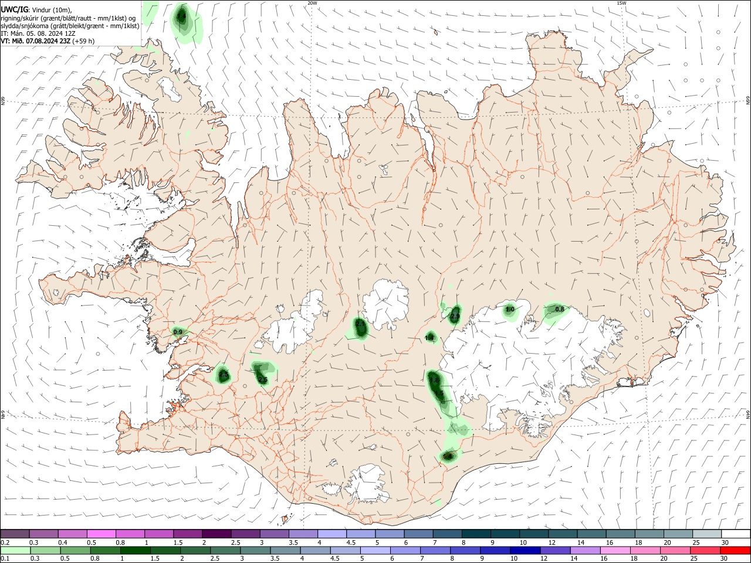Click the dark plum swatch between 2 and 2.5
The image size is (751, 563).
216,534
